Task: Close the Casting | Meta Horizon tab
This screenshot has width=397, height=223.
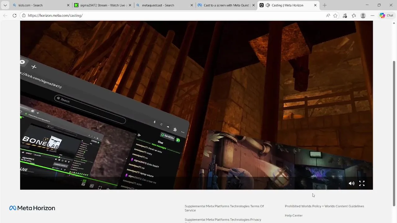Action: coord(315,5)
